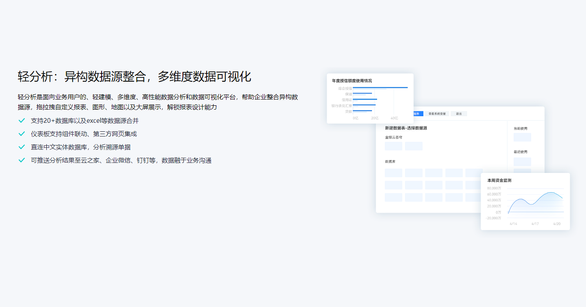This screenshot has width=586, height=307.
Task: Click the 查看系统变量 button in mockup
Action: coord(437,113)
